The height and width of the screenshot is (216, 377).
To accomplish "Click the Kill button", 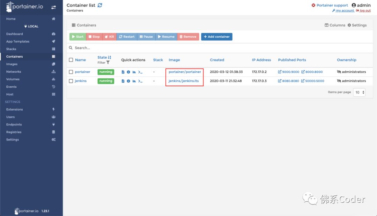I will (109, 37).
